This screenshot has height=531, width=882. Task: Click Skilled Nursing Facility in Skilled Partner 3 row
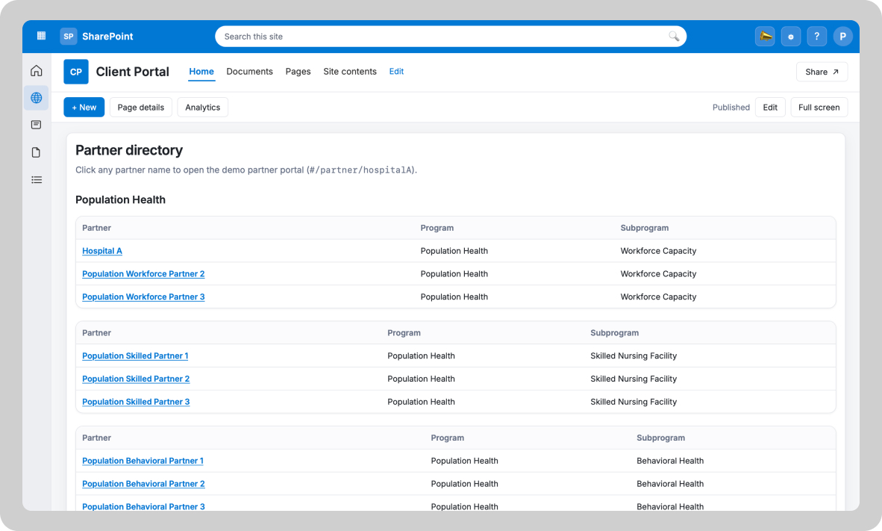click(634, 402)
